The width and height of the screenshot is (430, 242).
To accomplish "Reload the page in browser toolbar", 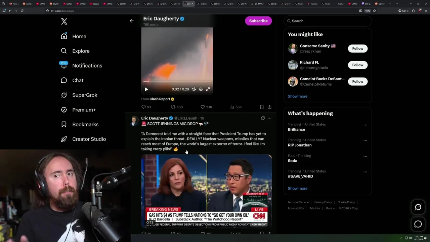I will click(x=22, y=11).
